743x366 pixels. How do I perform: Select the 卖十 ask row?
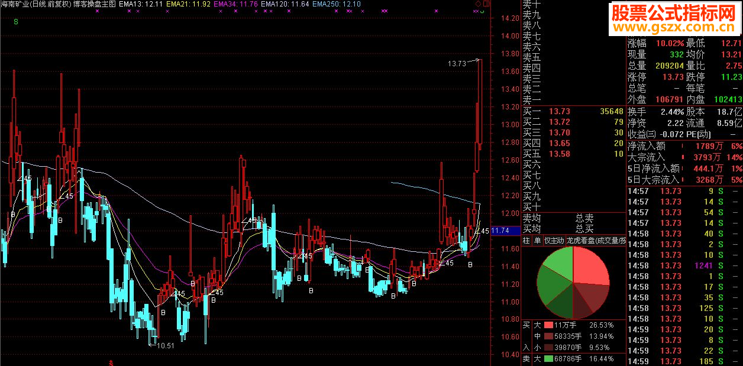[x=573, y=4]
